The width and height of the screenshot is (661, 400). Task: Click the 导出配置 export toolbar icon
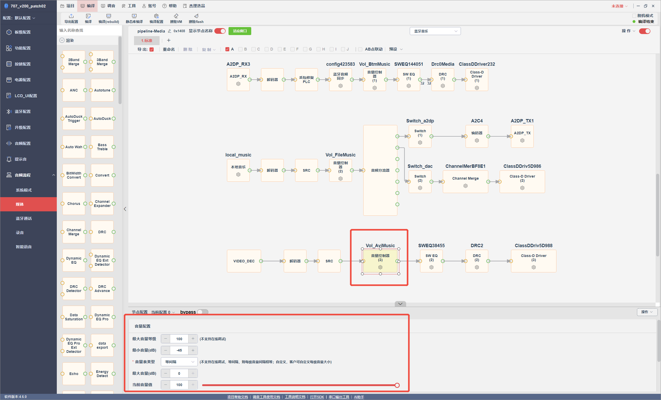click(x=71, y=19)
